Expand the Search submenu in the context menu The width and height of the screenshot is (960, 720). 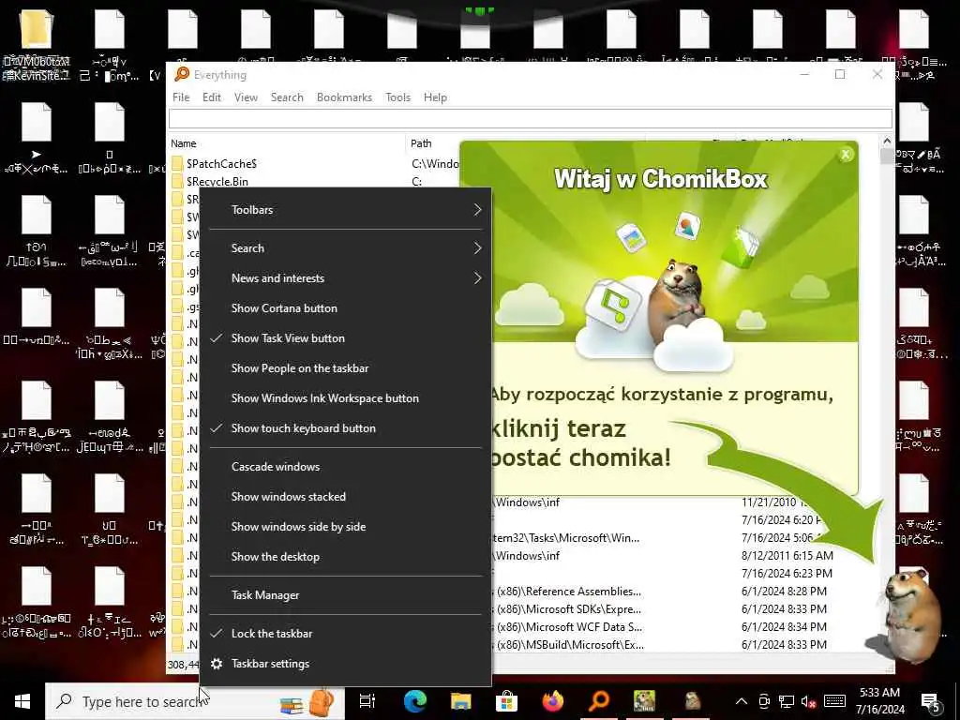(346, 247)
